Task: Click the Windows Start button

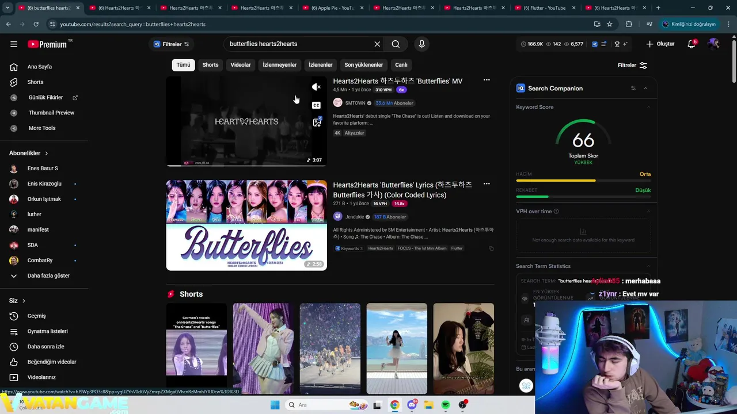Action: tap(275, 405)
